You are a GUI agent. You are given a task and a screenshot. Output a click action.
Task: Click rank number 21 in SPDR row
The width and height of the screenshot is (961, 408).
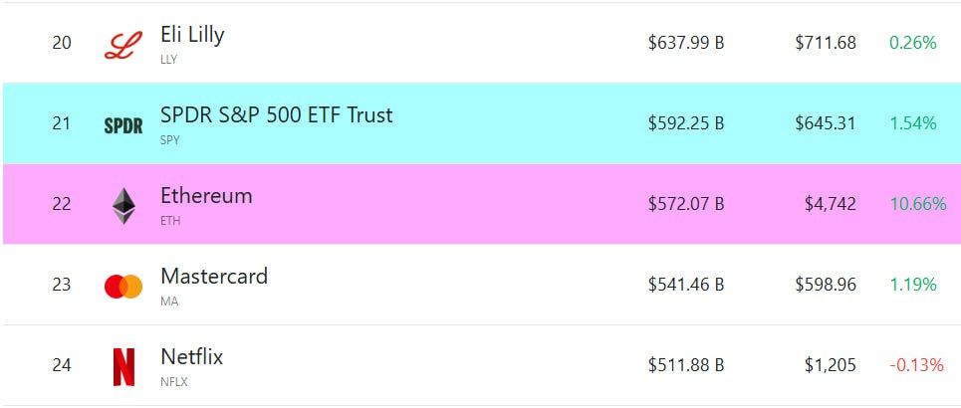click(62, 124)
